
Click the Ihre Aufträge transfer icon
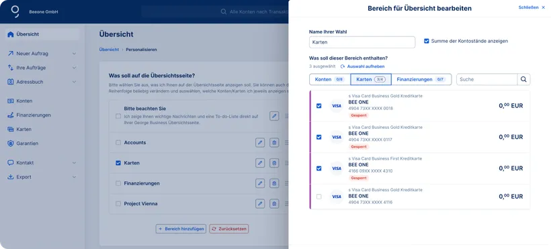coord(11,68)
